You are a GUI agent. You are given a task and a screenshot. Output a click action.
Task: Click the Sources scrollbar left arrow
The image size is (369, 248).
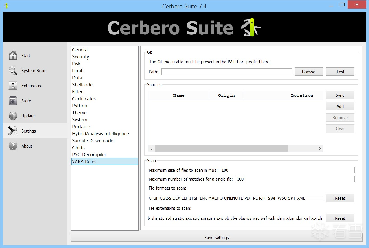[x=152, y=148]
